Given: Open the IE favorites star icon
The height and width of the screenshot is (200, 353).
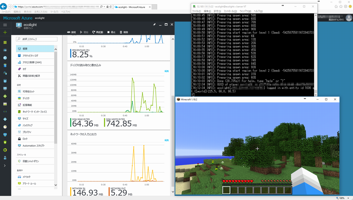Looking at the screenshot, I should click(341, 7).
